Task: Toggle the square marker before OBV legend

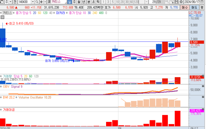Action: coord(1,86)
